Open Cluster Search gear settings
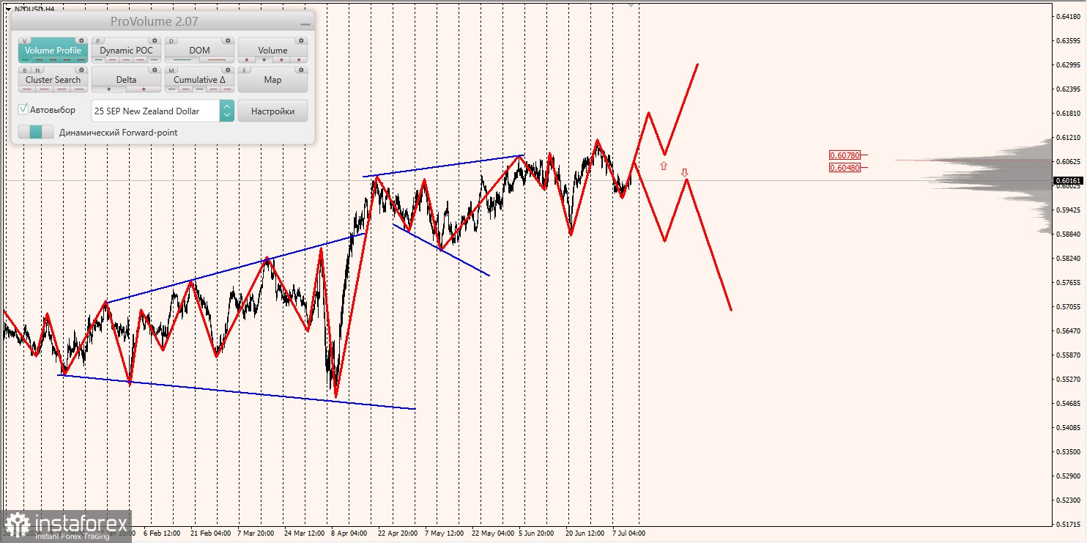Screen dimensions: 1087x543 pyautogui.click(x=81, y=70)
